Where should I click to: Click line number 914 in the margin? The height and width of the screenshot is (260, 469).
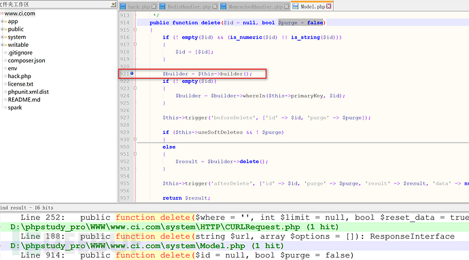[x=124, y=22]
